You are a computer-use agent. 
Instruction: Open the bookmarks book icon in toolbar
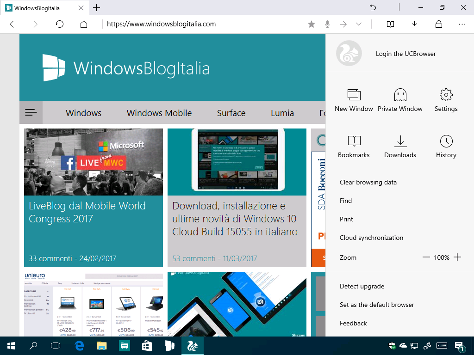coord(390,24)
